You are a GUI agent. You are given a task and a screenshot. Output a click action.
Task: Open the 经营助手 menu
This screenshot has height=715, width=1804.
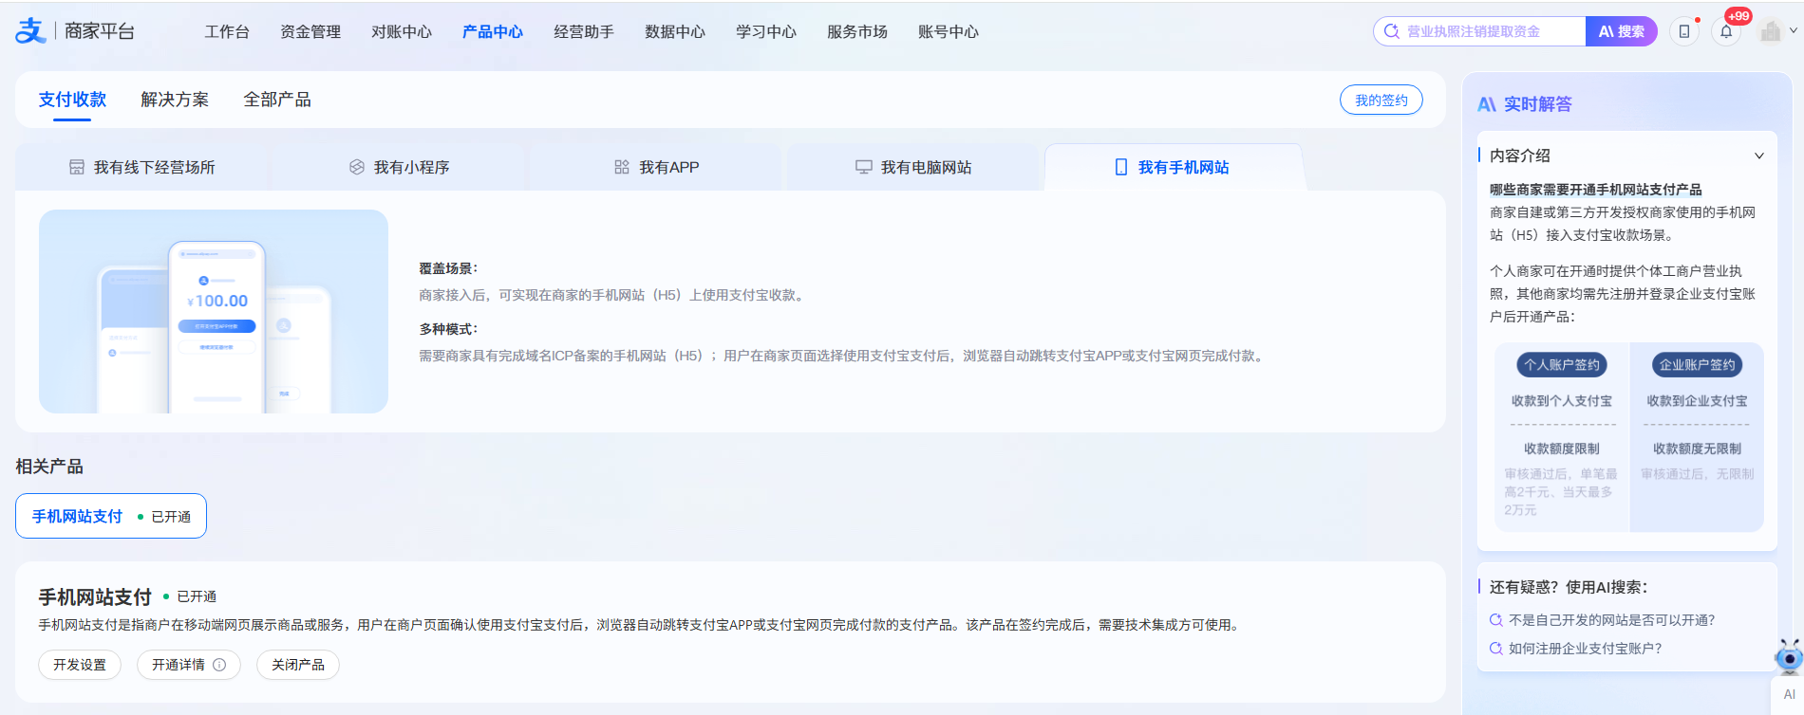[x=584, y=31]
